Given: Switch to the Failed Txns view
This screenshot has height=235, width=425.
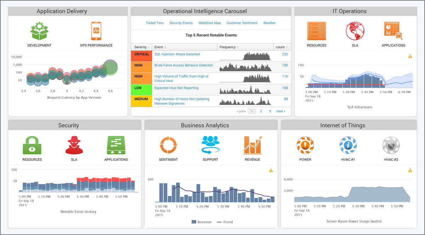Looking at the screenshot, I should coord(155,23).
